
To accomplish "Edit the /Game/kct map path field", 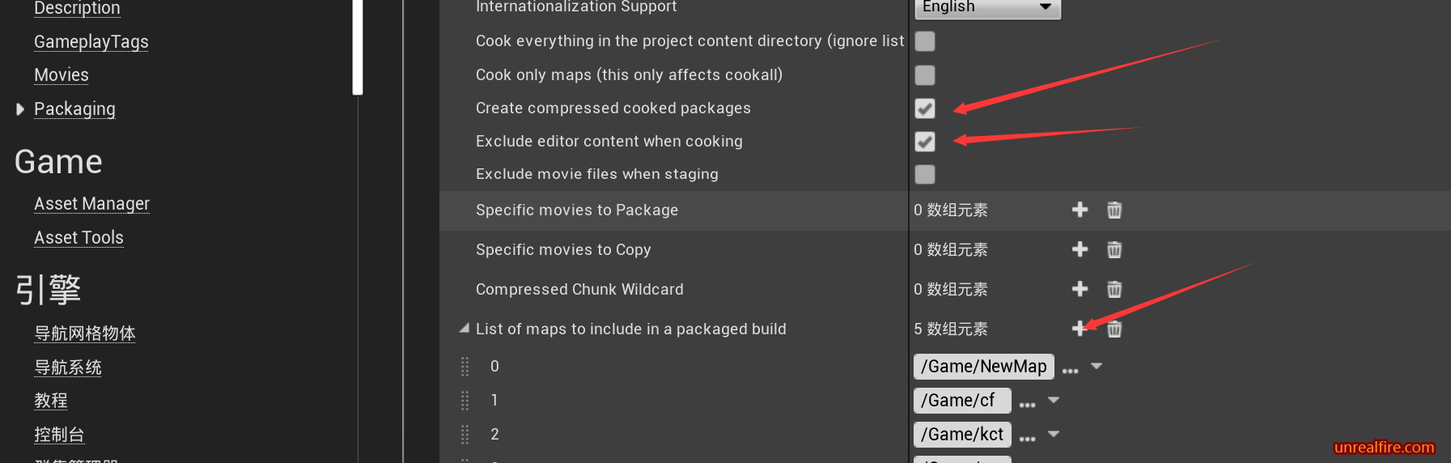I will point(962,435).
